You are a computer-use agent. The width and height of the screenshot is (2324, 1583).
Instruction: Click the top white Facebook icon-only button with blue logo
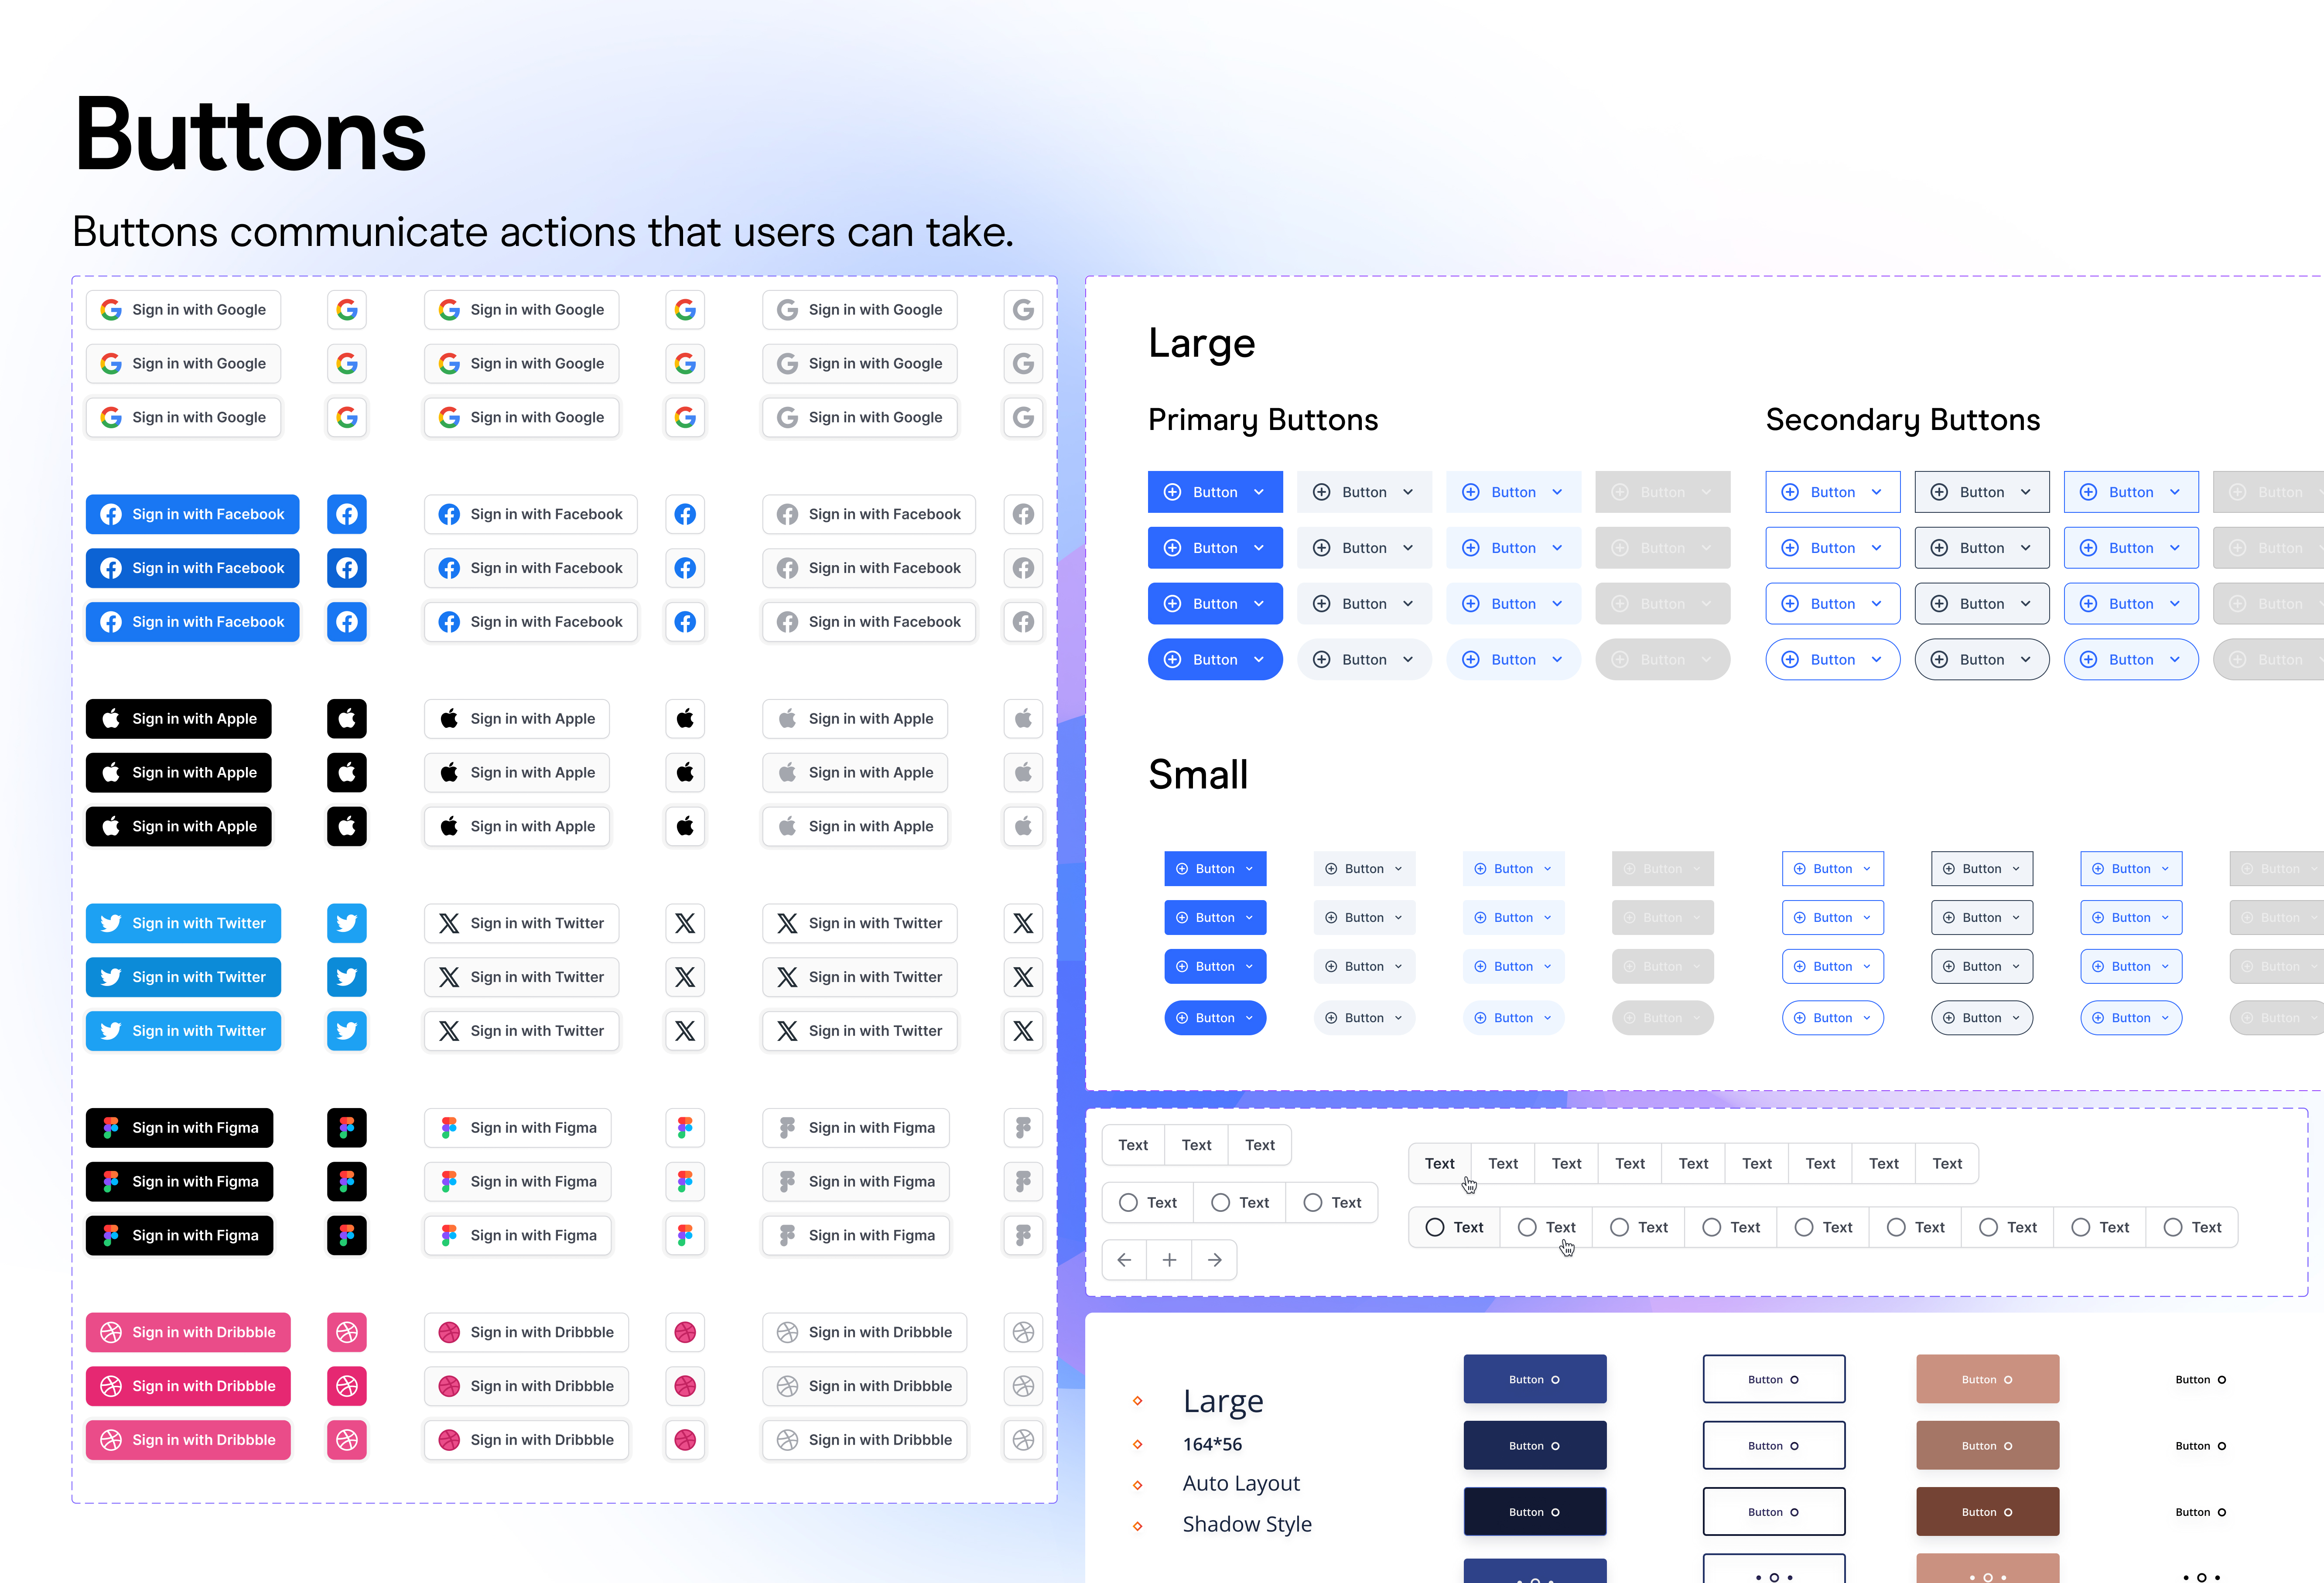tap(685, 514)
